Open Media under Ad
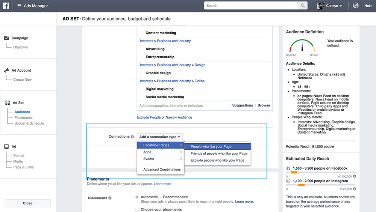The height and width of the screenshot is (212, 376). (x=18, y=161)
